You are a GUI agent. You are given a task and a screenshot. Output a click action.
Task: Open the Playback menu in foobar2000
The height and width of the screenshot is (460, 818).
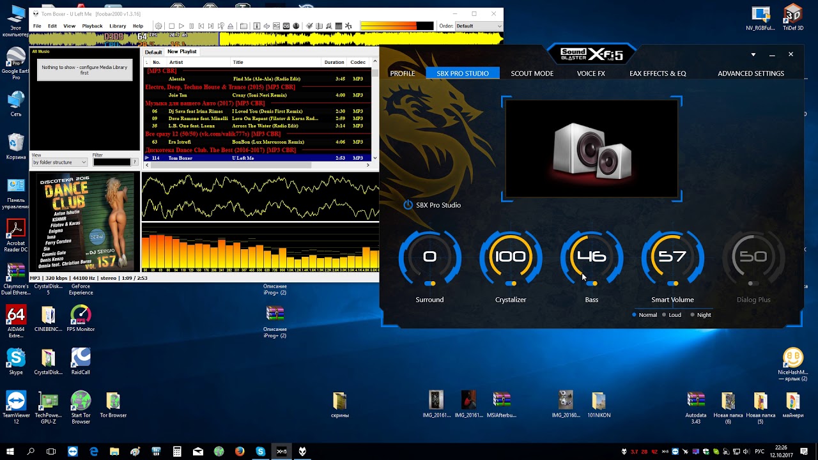pos(92,26)
